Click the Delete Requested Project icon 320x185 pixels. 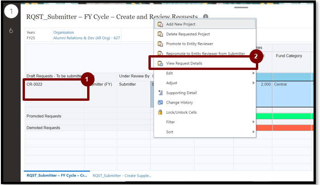pos(160,34)
